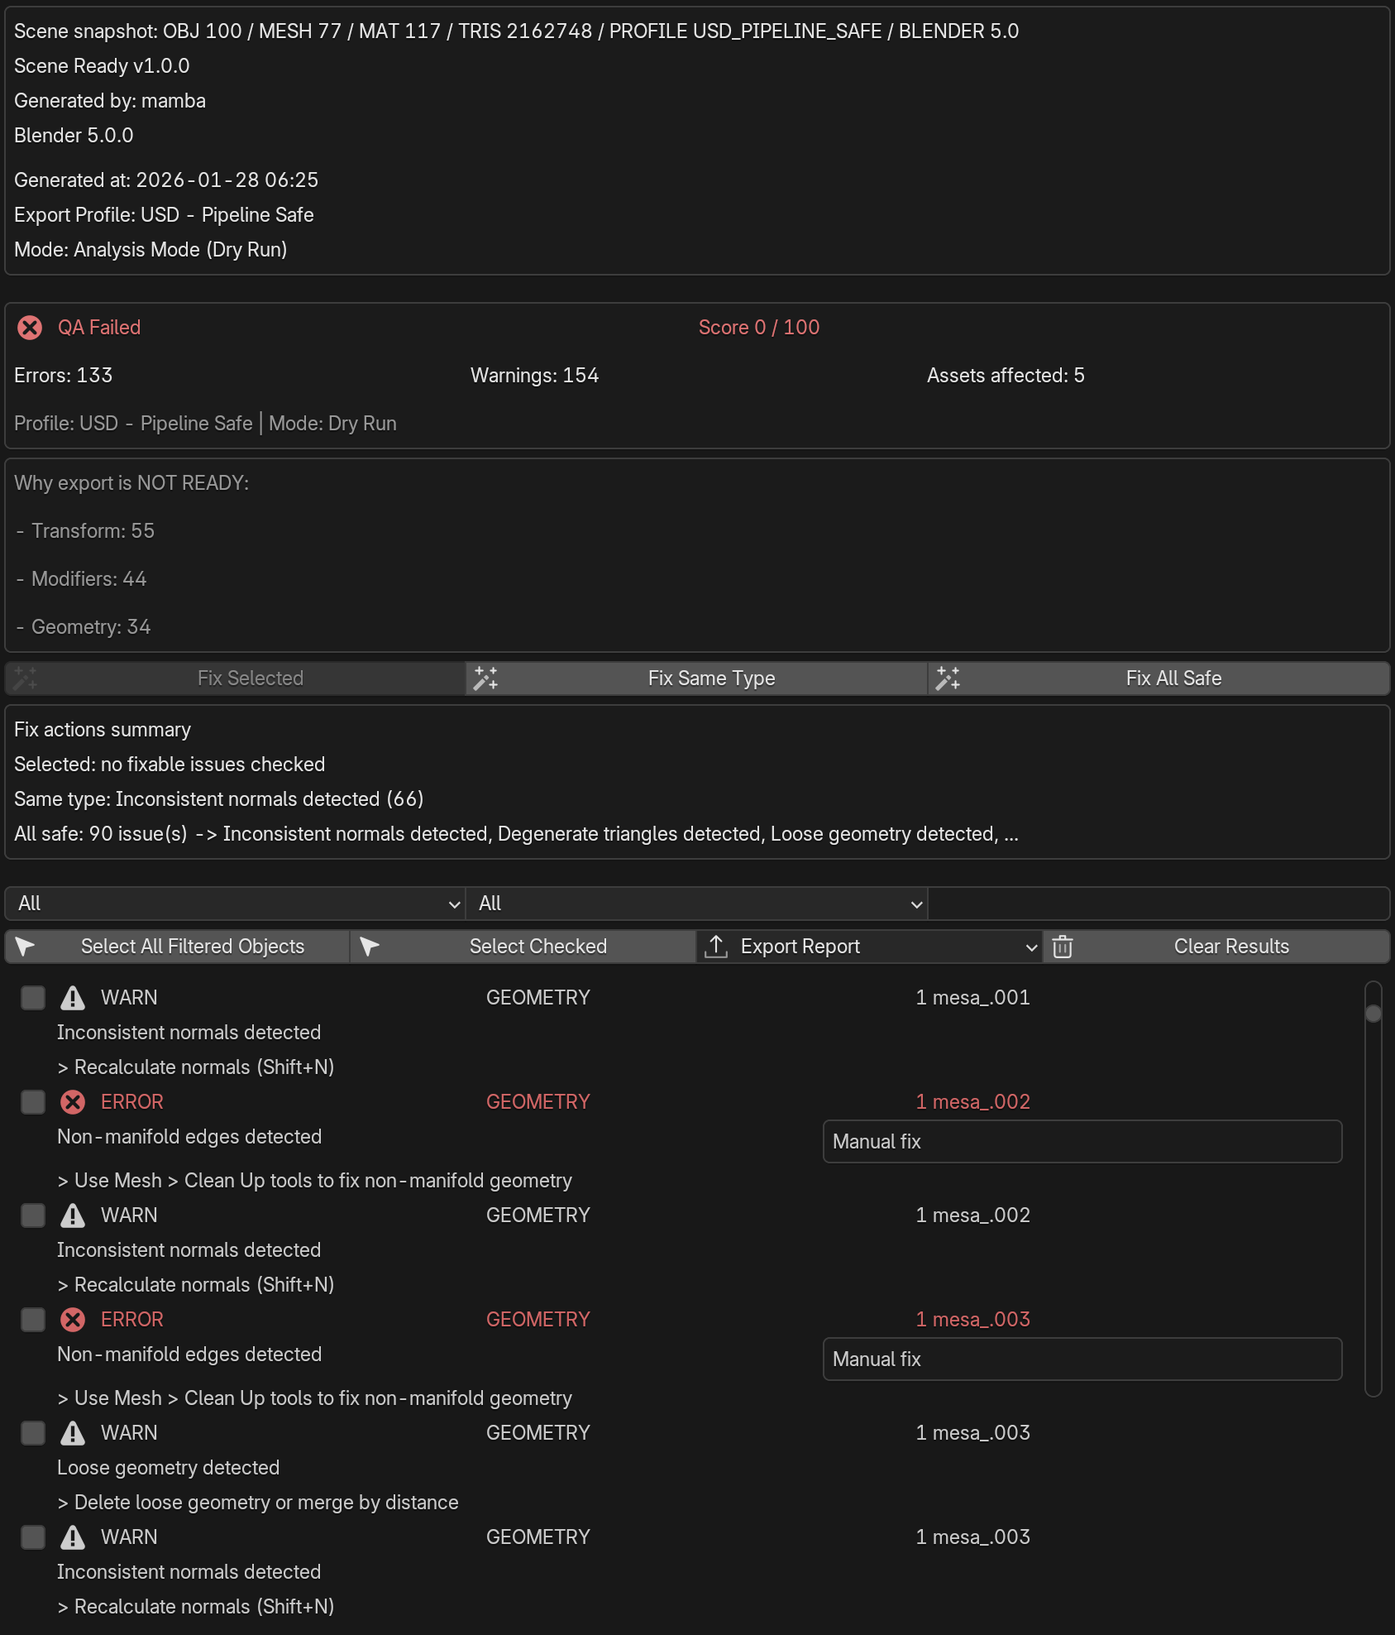Image resolution: width=1395 pixels, height=1635 pixels.
Task: Click the issue list scrollbar handle
Action: (1374, 1014)
